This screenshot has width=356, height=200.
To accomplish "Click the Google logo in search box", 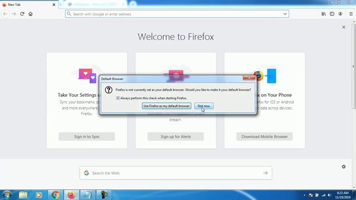I will pyautogui.click(x=86, y=173).
